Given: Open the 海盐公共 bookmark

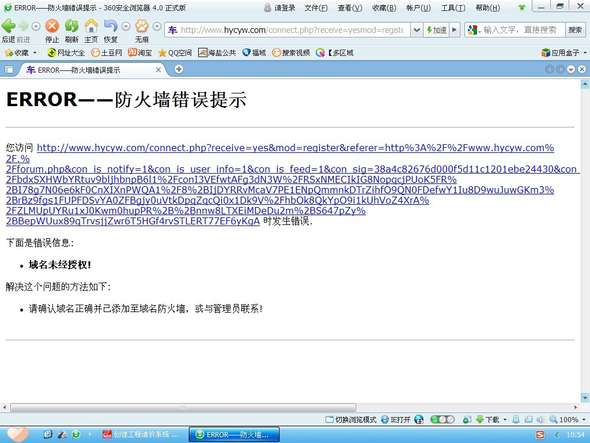Looking at the screenshot, I should (217, 53).
